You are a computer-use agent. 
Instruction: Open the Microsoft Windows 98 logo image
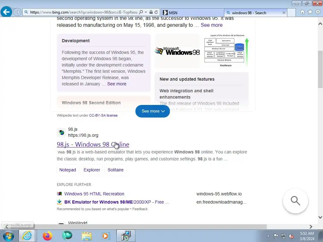click(177, 51)
